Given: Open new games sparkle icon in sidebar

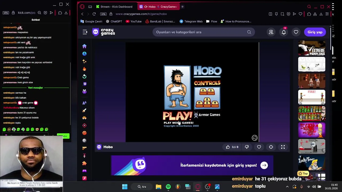Looking at the screenshot, I should click(84, 61).
